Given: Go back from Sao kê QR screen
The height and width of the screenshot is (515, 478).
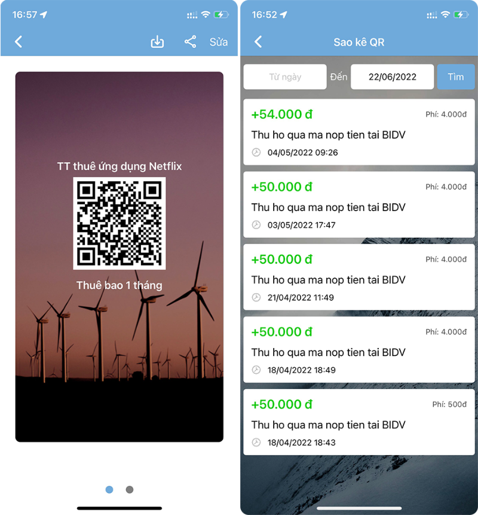Looking at the screenshot, I should point(258,42).
